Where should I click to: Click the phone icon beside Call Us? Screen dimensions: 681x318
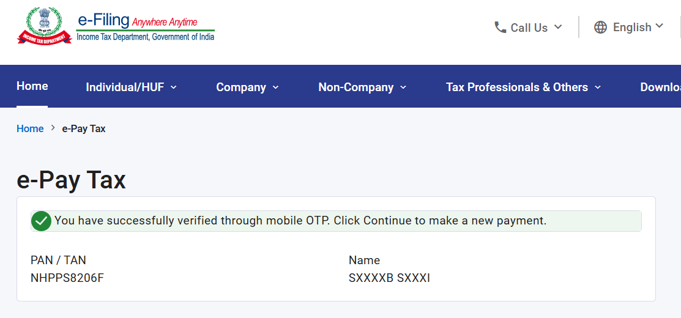point(501,28)
